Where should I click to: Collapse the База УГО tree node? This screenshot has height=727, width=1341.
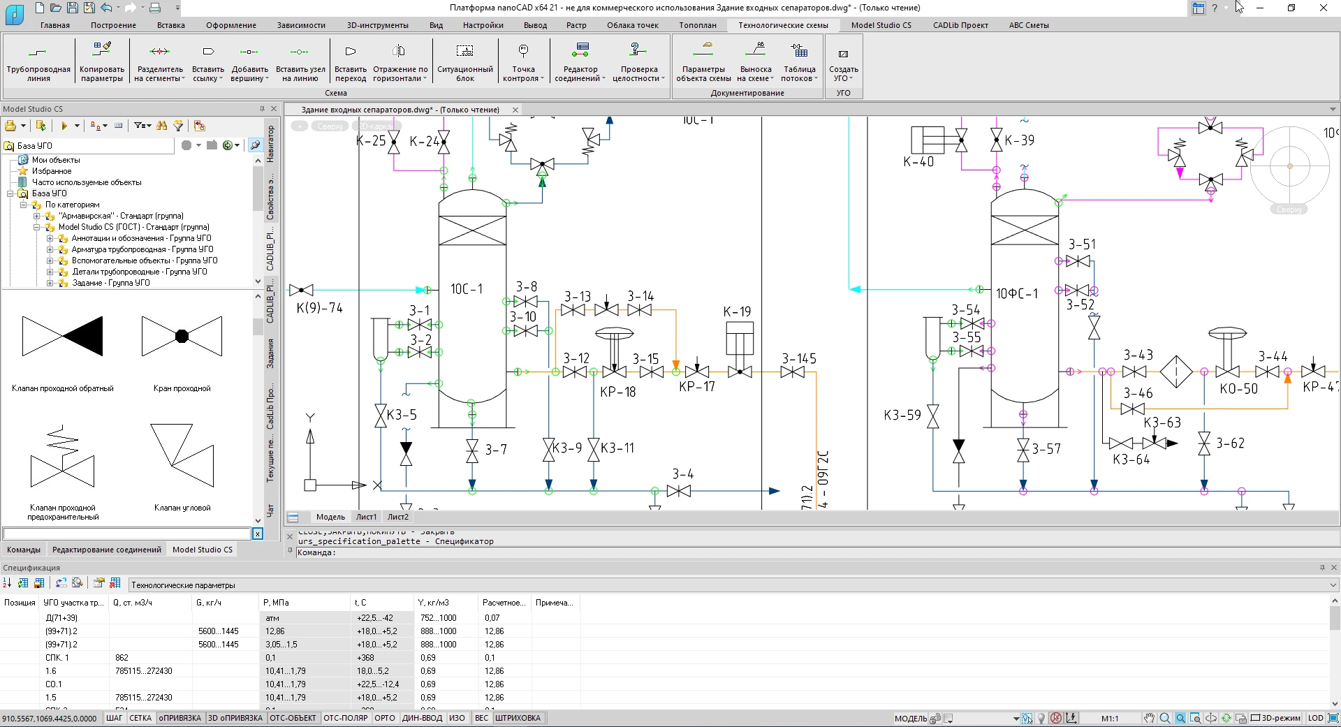tap(10, 193)
